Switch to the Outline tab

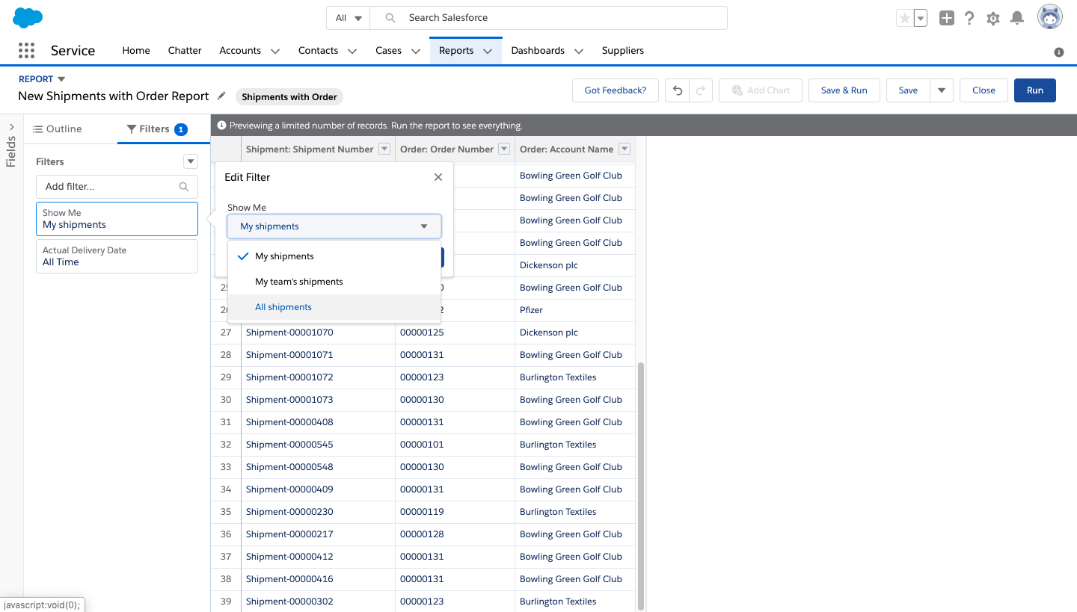click(58, 129)
